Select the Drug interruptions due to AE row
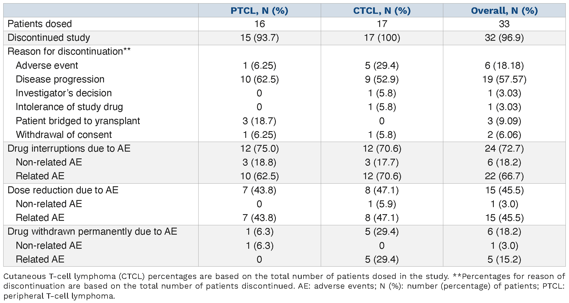Viewport: 569px width, 303px height. [69, 148]
